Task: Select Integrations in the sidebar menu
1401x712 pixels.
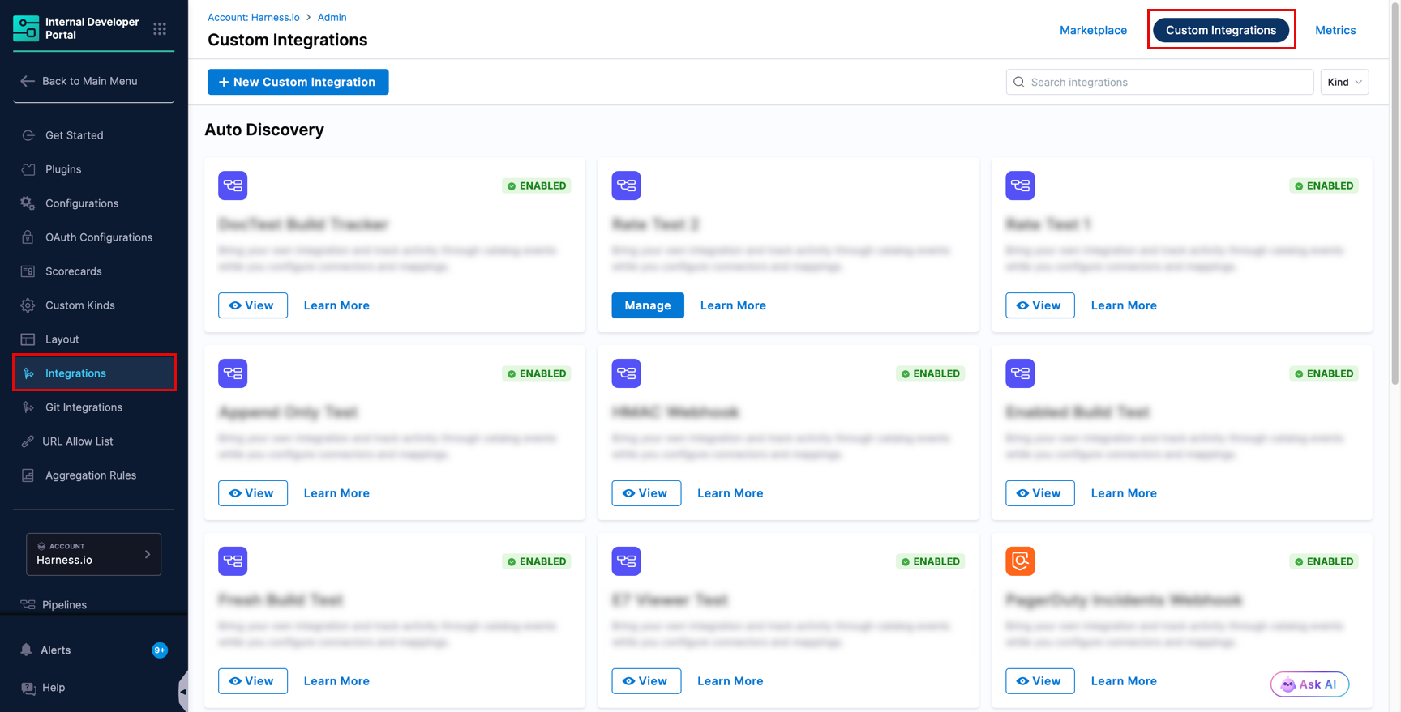Action: point(94,373)
